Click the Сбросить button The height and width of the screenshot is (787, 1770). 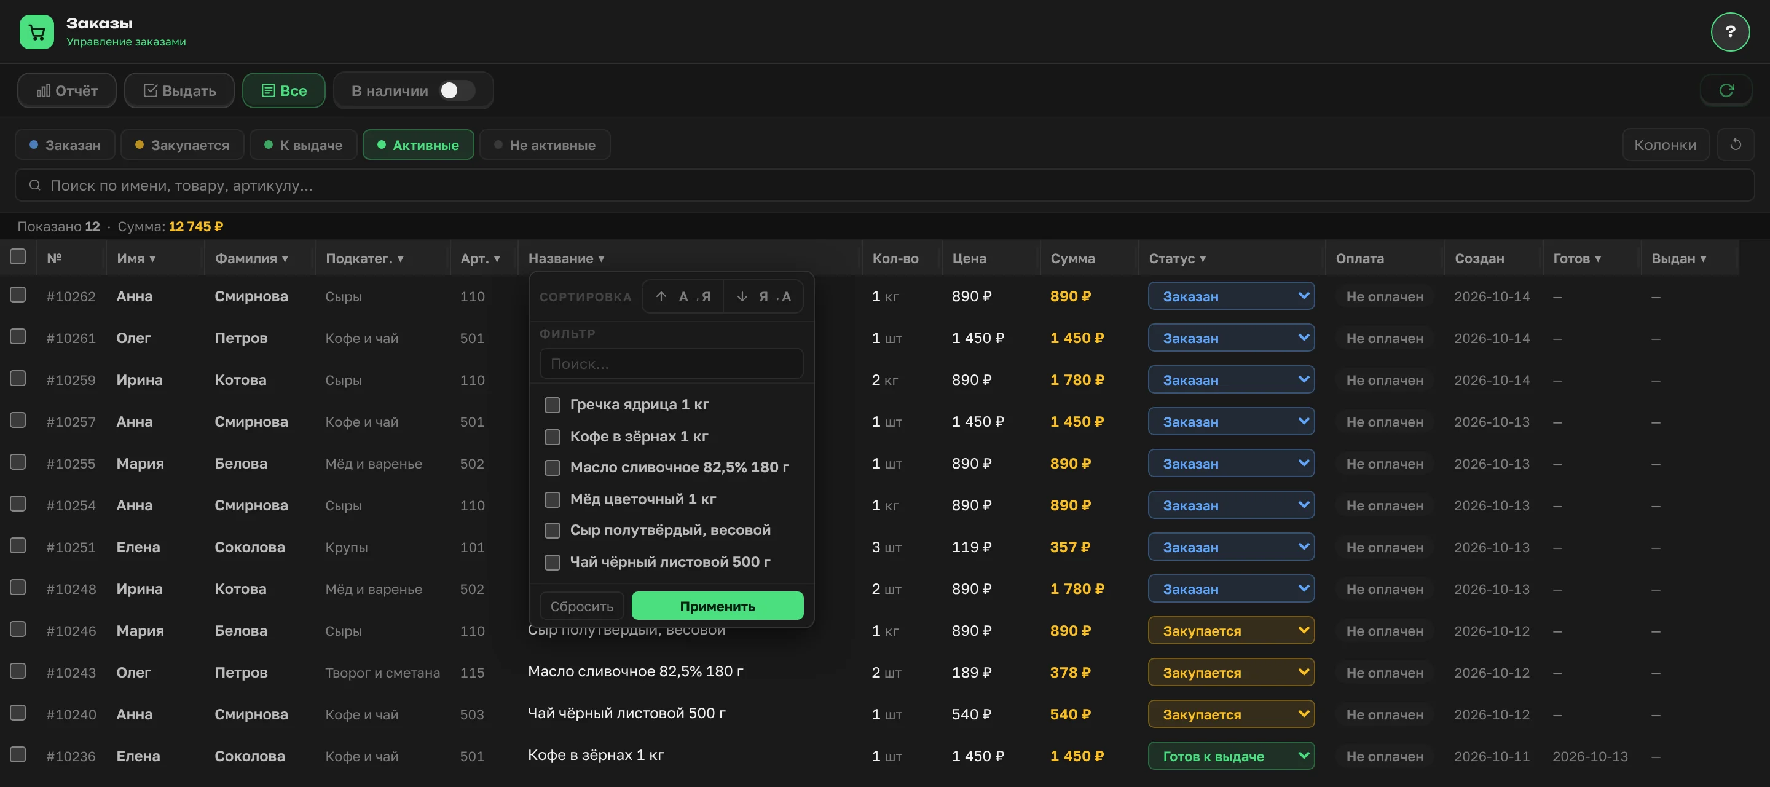click(x=581, y=606)
